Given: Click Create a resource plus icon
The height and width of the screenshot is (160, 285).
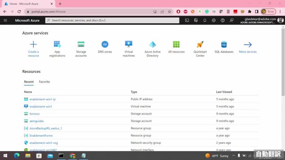Looking at the screenshot, I should (33, 44).
